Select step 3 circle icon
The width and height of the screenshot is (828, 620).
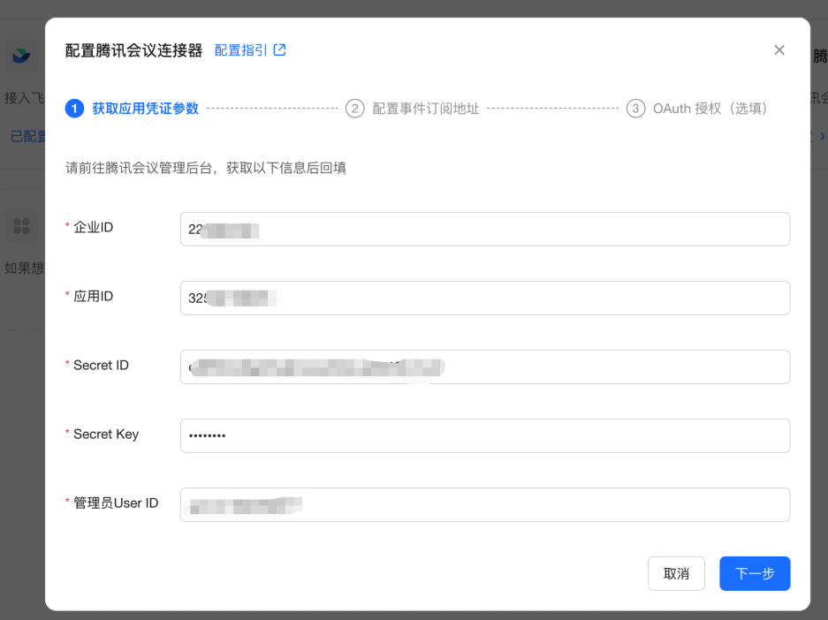(635, 109)
